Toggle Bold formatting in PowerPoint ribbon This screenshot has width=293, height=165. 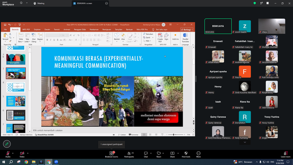pos(47,40)
